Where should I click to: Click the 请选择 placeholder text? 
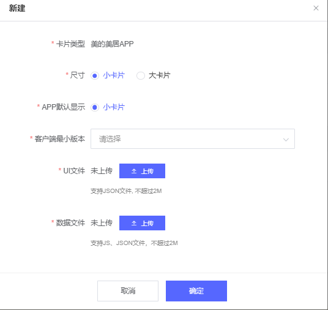pyautogui.click(x=110, y=139)
